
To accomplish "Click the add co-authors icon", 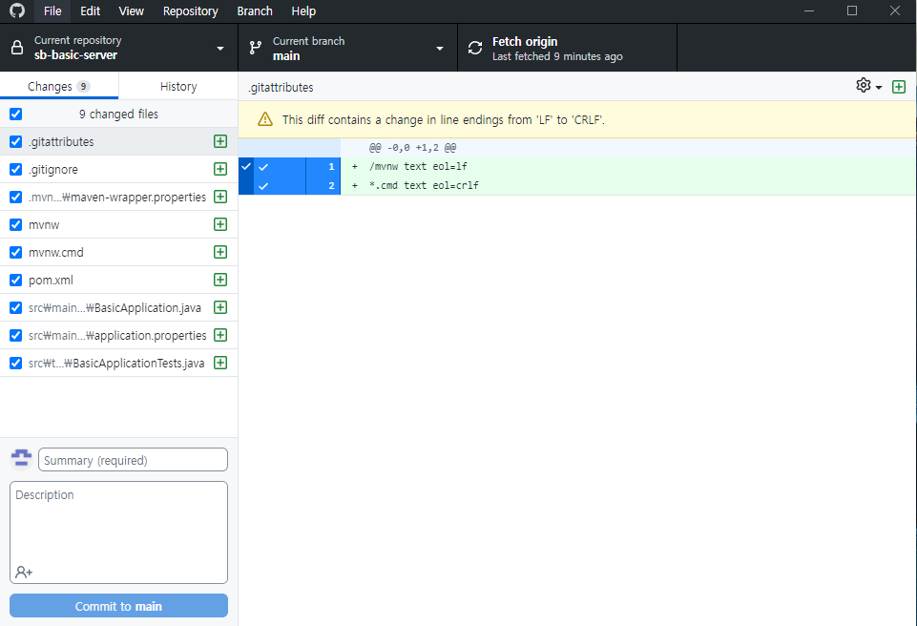I will [x=24, y=572].
